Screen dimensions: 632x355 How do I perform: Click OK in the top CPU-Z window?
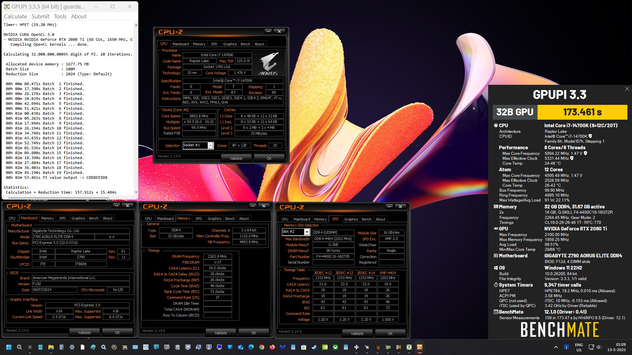click(x=269, y=158)
